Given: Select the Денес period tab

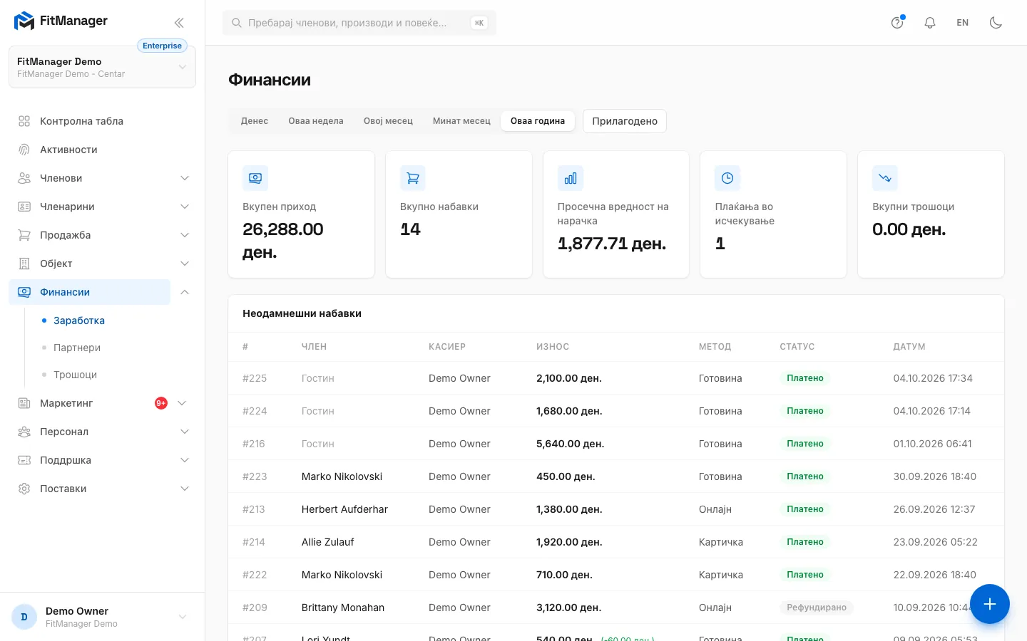Looking at the screenshot, I should tap(255, 121).
